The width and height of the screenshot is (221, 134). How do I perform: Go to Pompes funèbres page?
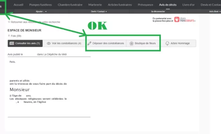(x=41, y=5)
